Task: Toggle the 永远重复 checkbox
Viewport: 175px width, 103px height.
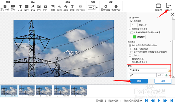Action: pyautogui.click(x=132, y=21)
